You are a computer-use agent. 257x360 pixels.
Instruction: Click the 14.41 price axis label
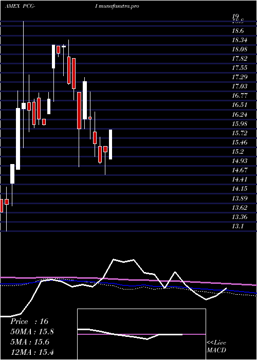tap(240, 179)
